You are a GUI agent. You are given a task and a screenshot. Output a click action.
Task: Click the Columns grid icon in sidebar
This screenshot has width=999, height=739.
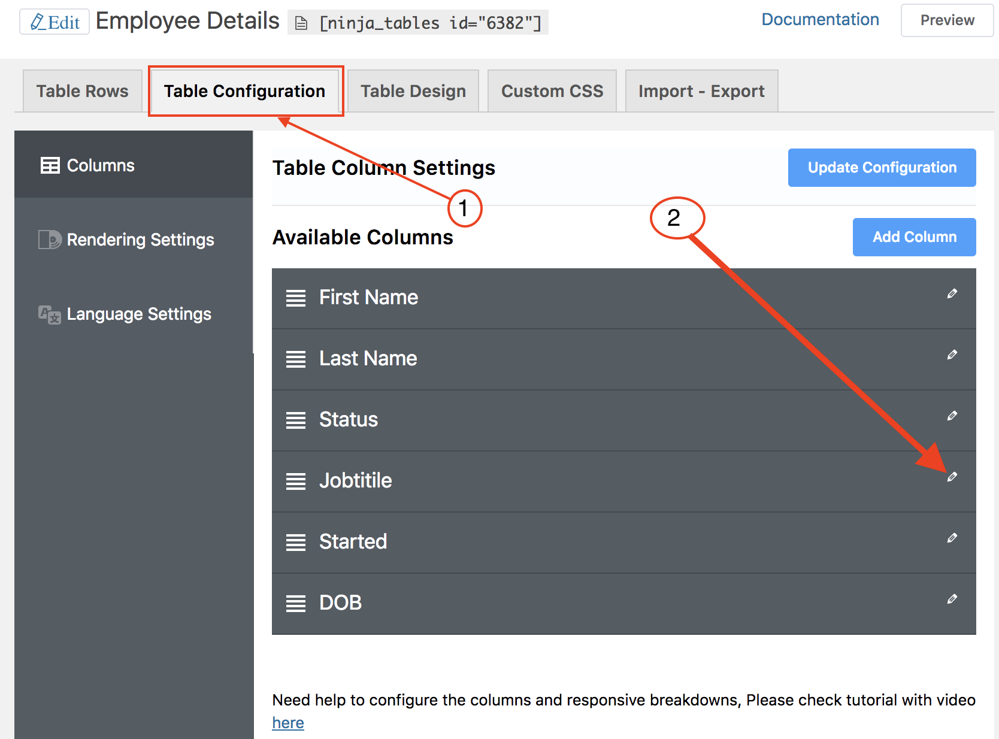(x=51, y=165)
